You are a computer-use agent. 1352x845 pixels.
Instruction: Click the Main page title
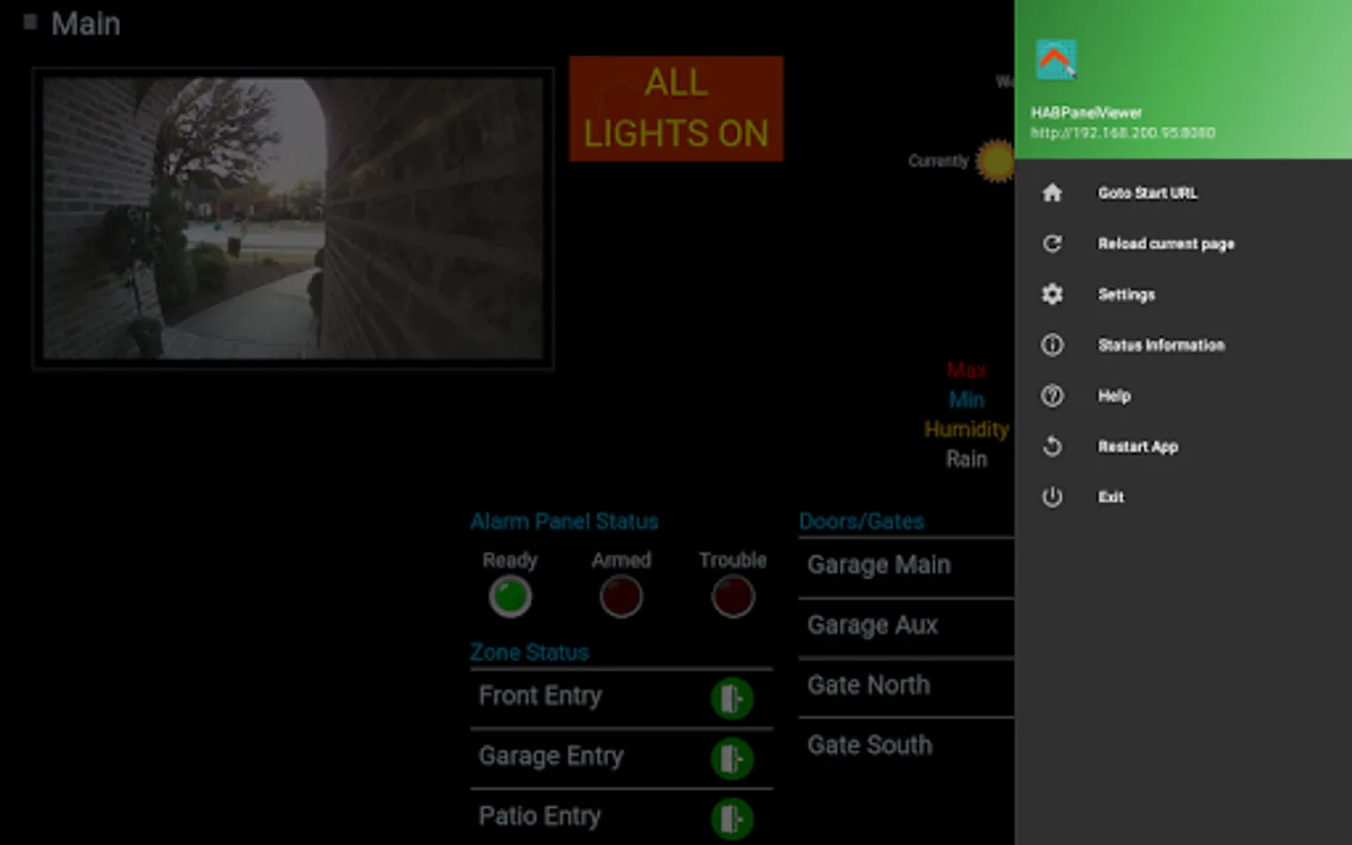click(85, 23)
